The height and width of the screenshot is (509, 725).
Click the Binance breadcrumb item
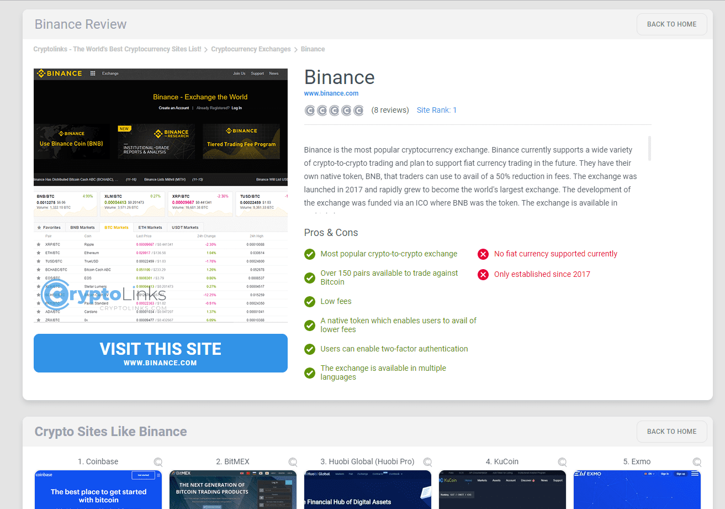[313, 49]
